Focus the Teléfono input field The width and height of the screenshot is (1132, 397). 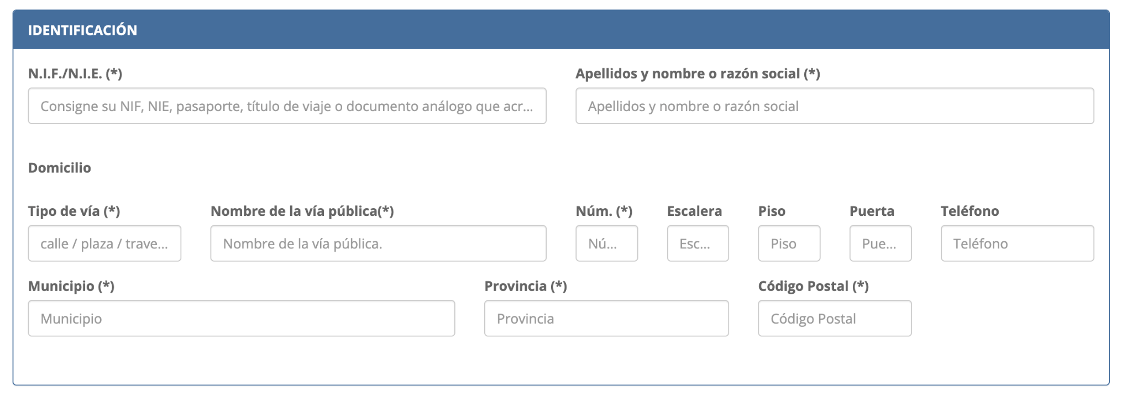tap(1017, 244)
